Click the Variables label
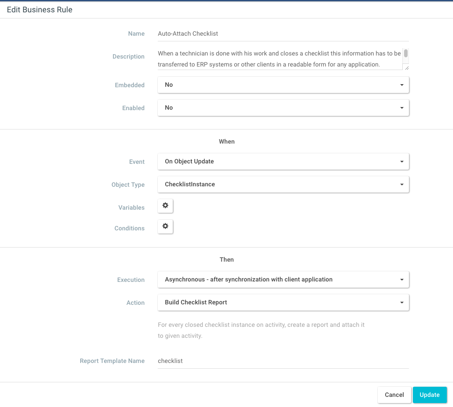Screen dimensions: 453x407 131,207
